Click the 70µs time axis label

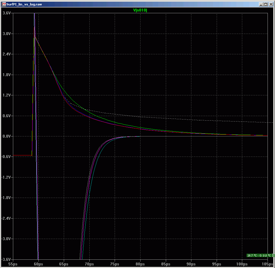89,264
